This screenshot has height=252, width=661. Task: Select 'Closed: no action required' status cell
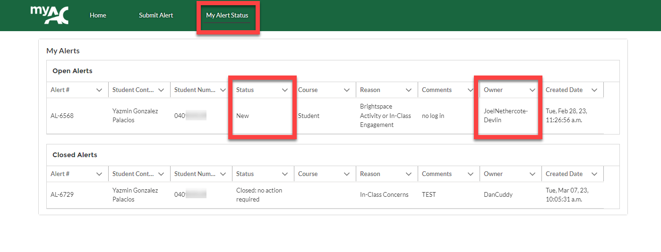pos(259,195)
